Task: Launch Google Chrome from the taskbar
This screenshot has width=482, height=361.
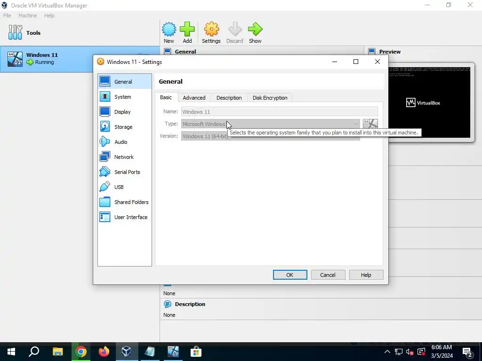Action: [81, 352]
